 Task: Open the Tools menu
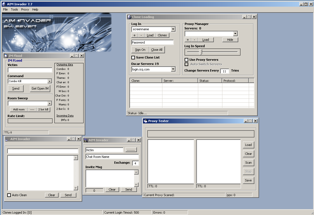click(x=14, y=9)
